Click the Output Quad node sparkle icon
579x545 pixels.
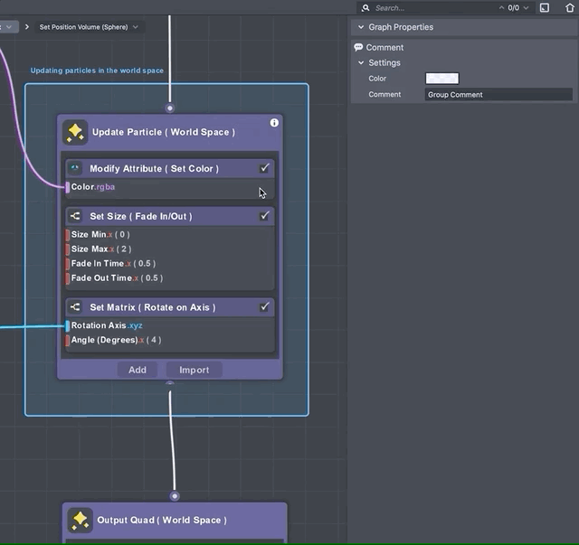tap(80, 520)
